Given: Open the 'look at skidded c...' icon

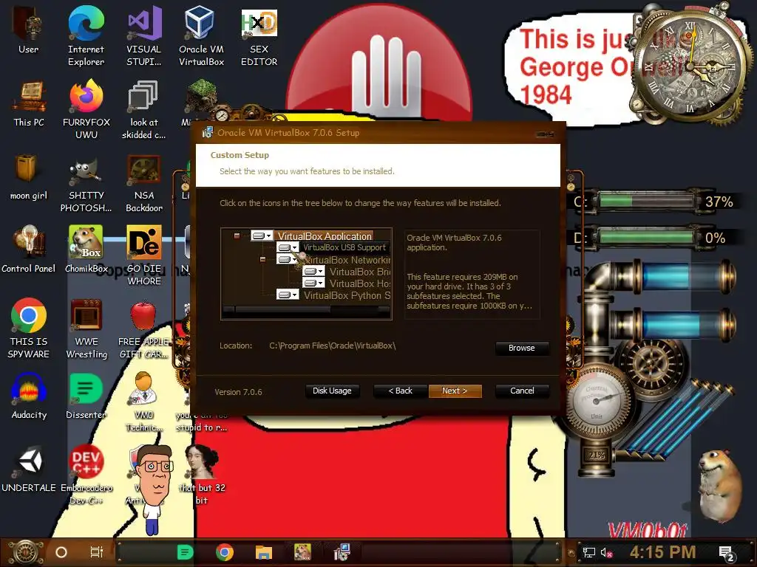Looking at the screenshot, I should (x=144, y=109).
